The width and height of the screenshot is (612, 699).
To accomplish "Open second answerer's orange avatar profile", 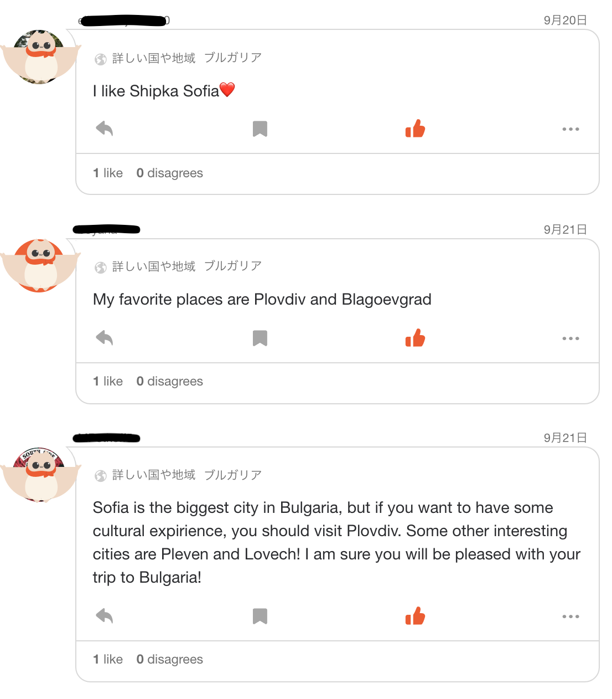I will (40, 266).
